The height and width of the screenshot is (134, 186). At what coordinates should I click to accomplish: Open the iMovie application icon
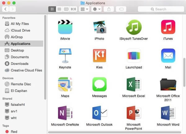(x=65, y=27)
